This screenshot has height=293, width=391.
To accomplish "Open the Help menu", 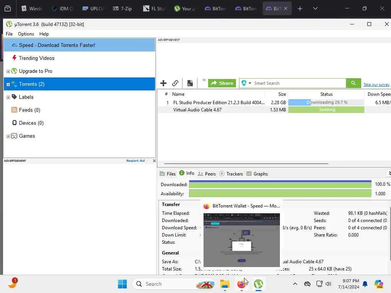I will 44,34.
